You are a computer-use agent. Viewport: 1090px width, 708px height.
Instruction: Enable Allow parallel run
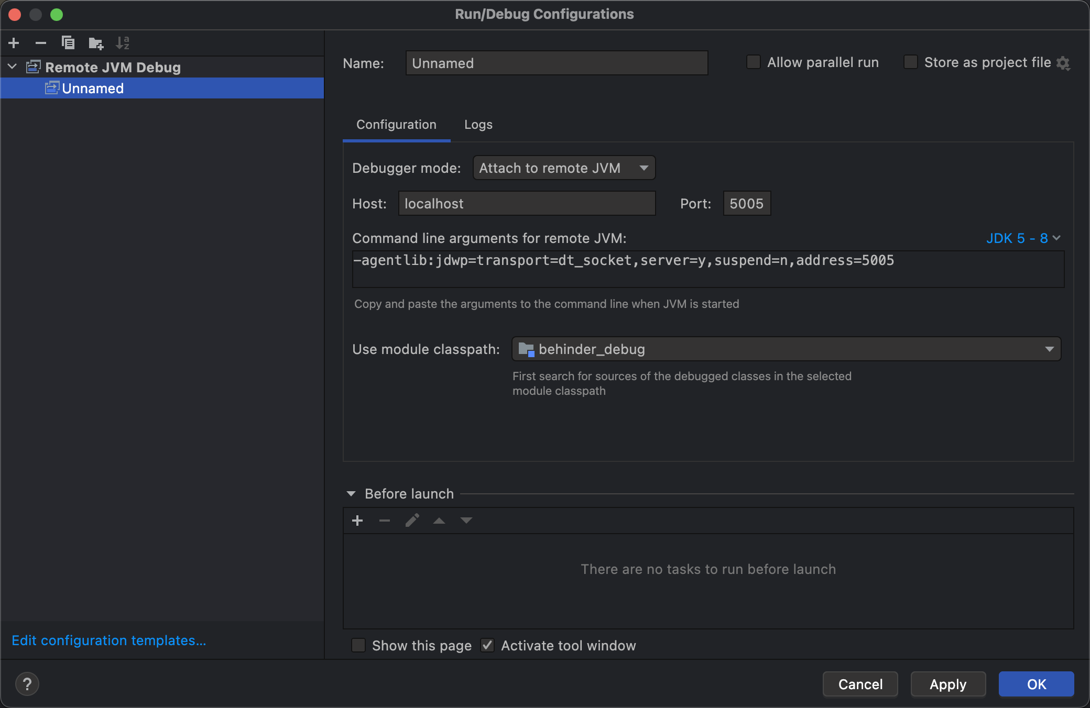754,62
